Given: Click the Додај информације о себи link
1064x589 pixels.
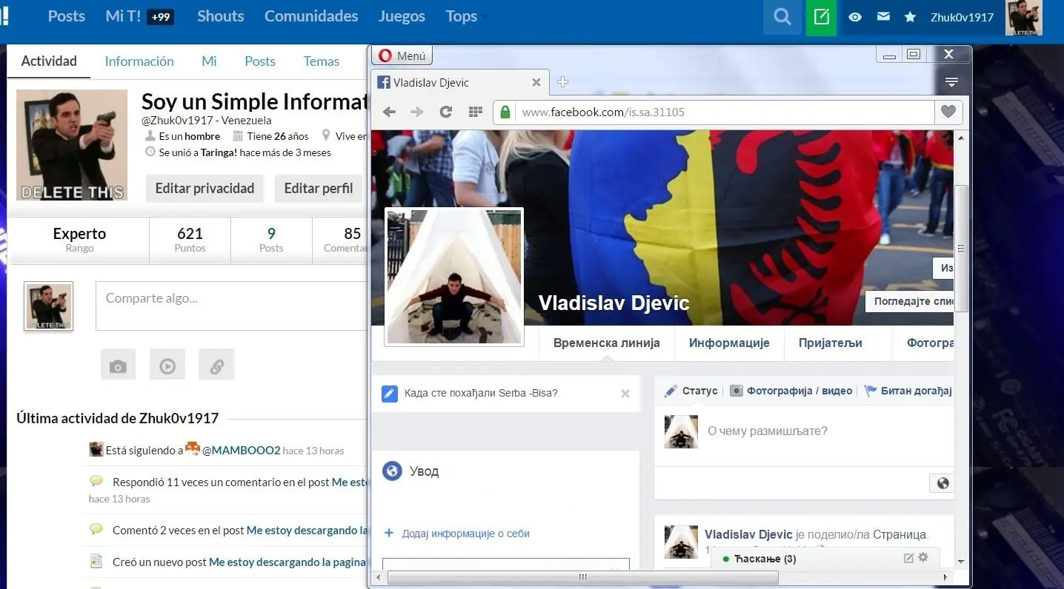Looking at the screenshot, I should coord(465,534).
